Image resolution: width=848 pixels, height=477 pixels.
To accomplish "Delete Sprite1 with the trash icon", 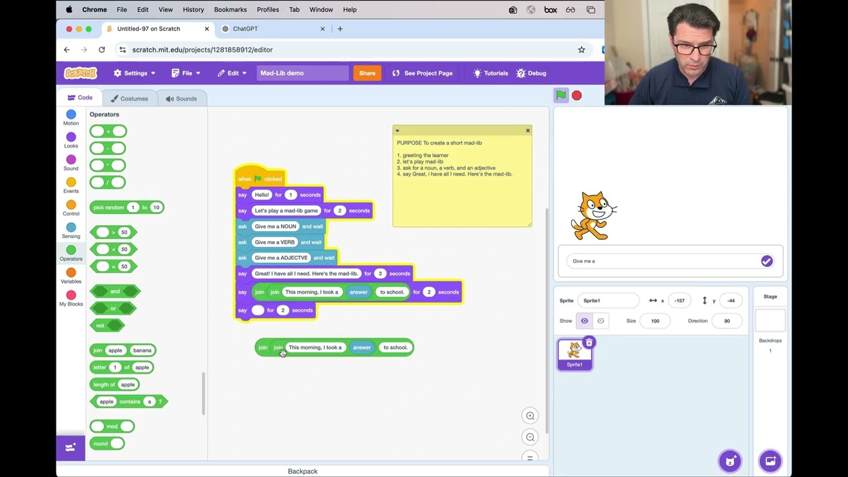I will pyautogui.click(x=589, y=343).
